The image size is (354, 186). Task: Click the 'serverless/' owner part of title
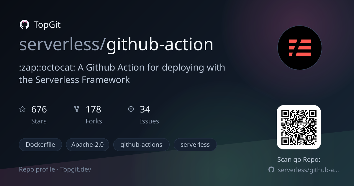(x=62, y=45)
